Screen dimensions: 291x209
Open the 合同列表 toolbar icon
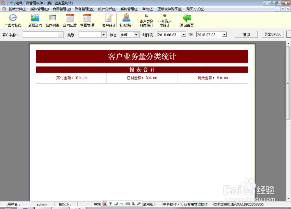[52, 18]
